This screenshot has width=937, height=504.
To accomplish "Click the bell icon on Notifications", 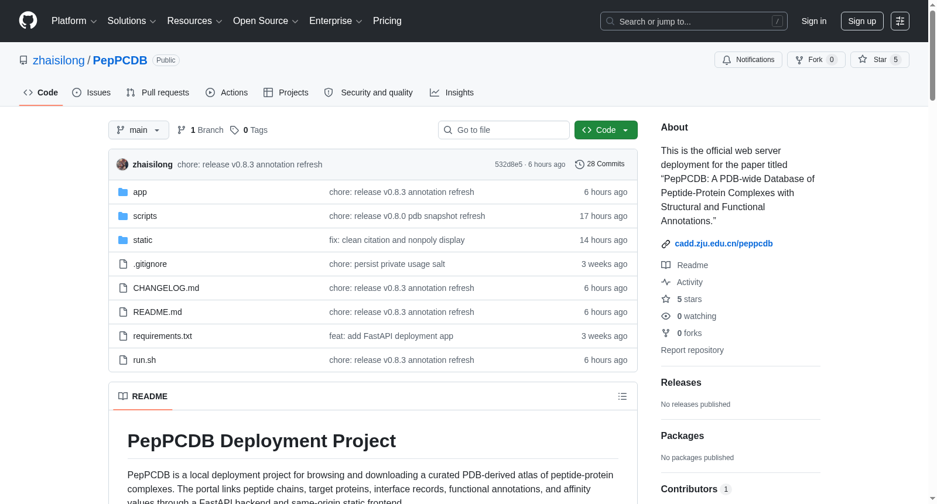I will [727, 60].
